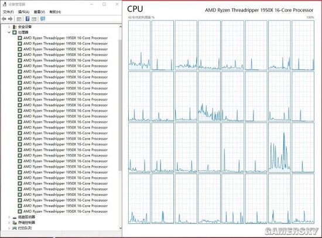Click the Forward arrow in toolbar
The width and height of the screenshot is (322, 238).
click(11, 19)
